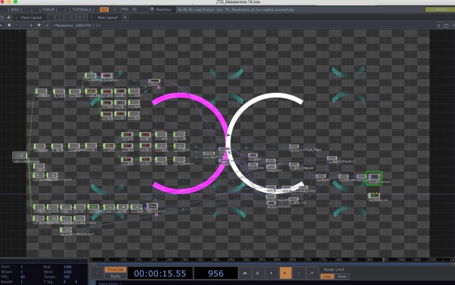Click the plus icon in path bar

coord(31,25)
